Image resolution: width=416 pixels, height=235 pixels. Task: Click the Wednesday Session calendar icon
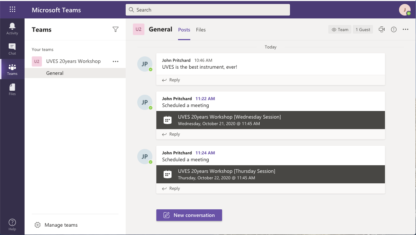tap(168, 120)
